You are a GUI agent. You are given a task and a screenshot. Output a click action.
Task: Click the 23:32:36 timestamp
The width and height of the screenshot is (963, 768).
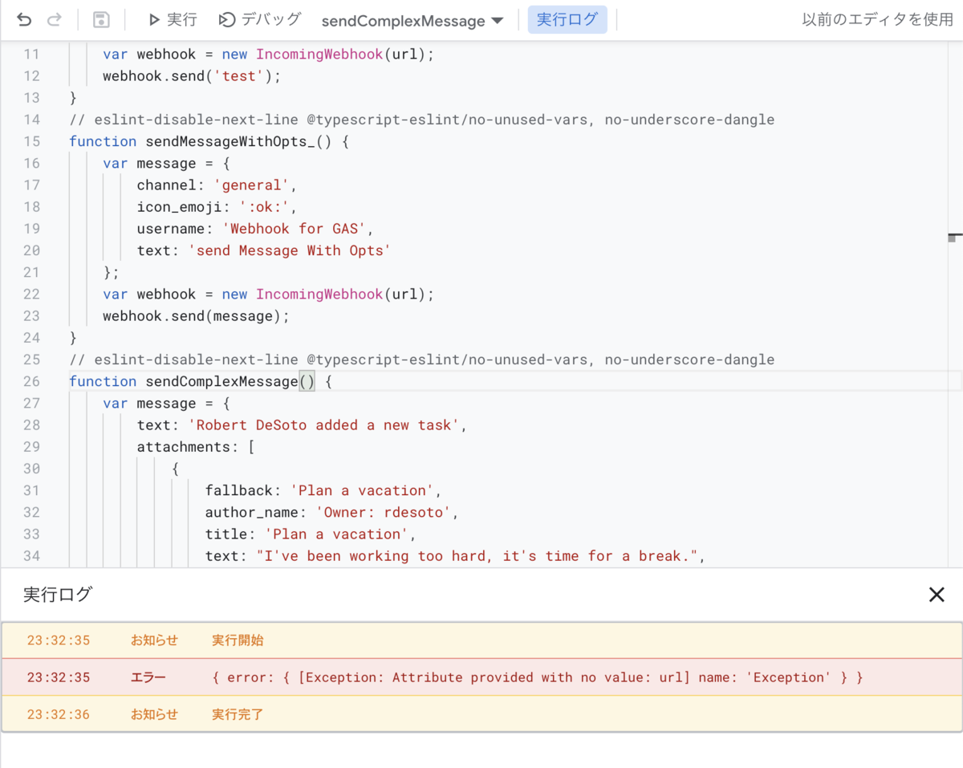[59, 714]
